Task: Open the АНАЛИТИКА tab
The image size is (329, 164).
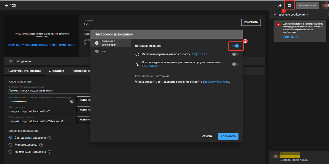Action: coord(56,71)
